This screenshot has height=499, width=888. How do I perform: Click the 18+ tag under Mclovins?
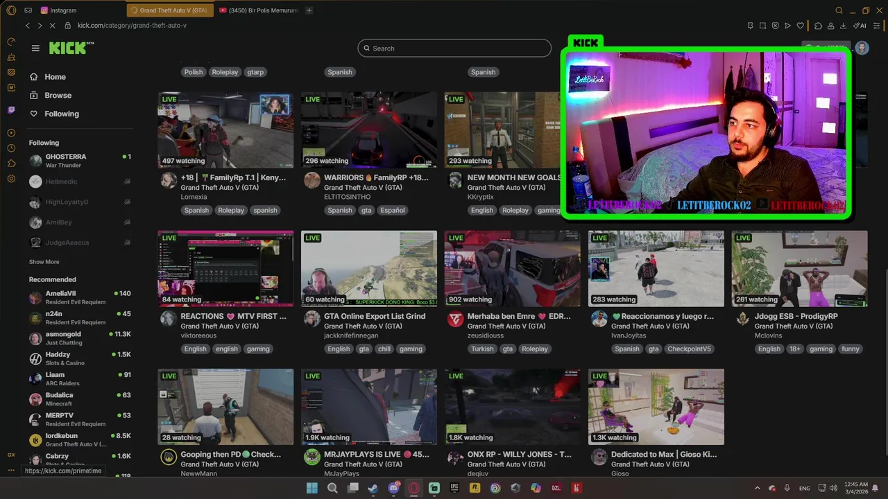click(795, 349)
